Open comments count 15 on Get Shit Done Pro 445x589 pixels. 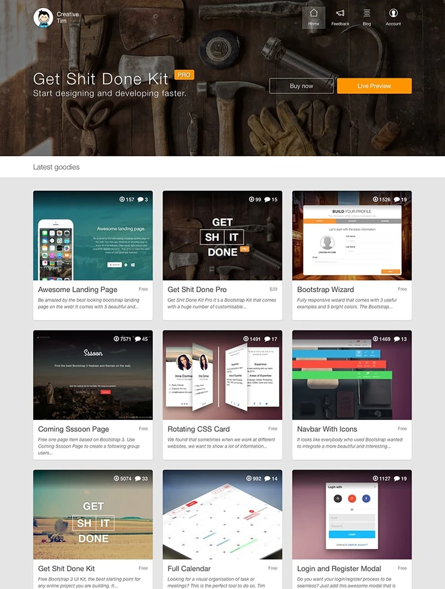click(271, 200)
